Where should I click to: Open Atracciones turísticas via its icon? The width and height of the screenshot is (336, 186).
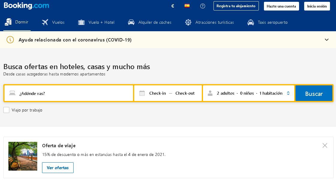(x=188, y=22)
